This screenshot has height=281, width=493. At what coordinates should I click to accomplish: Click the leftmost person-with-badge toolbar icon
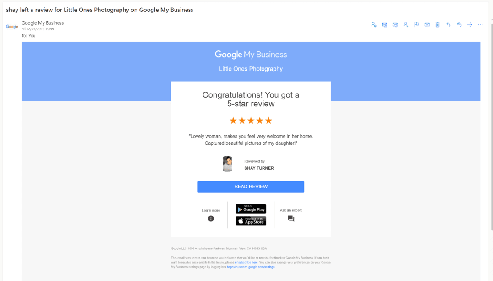[374, 25]
